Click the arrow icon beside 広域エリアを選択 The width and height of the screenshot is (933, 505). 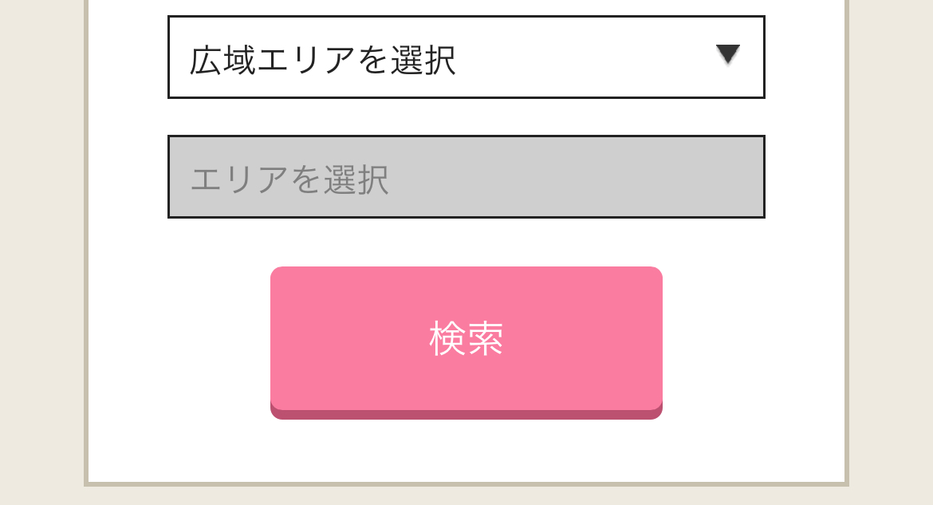[728, 54]
